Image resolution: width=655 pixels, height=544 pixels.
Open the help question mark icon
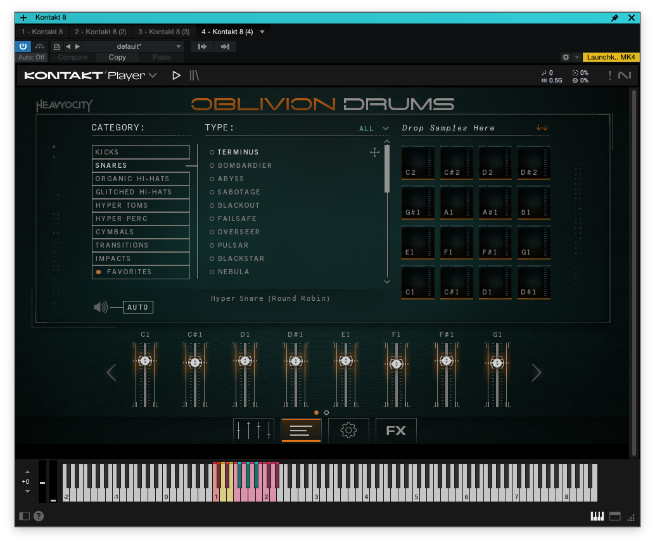coord(39,516)
